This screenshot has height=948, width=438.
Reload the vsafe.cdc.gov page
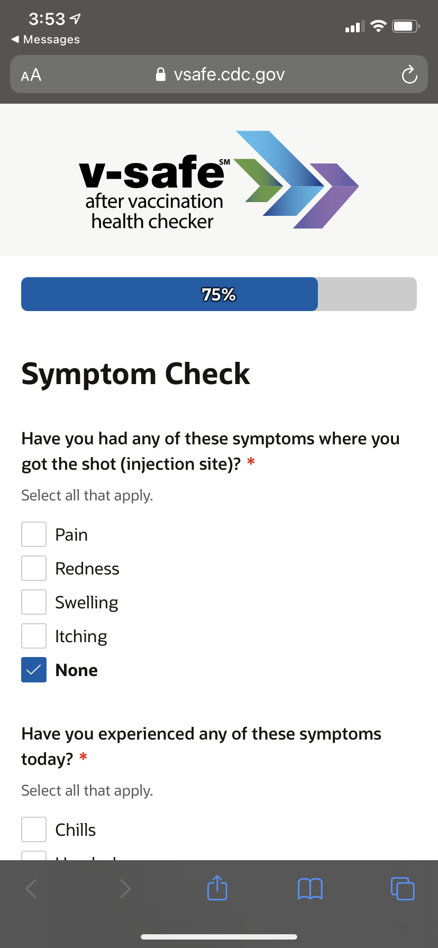point(409,75)
